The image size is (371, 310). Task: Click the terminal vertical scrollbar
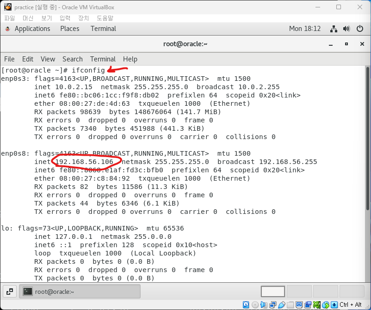[x=367, y=140]
